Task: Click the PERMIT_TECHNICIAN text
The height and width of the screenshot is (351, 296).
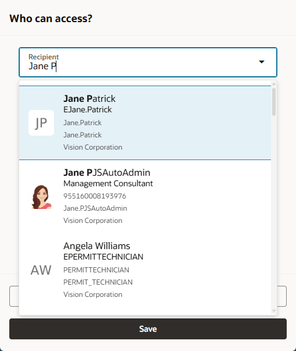Action: pos(98,282)
